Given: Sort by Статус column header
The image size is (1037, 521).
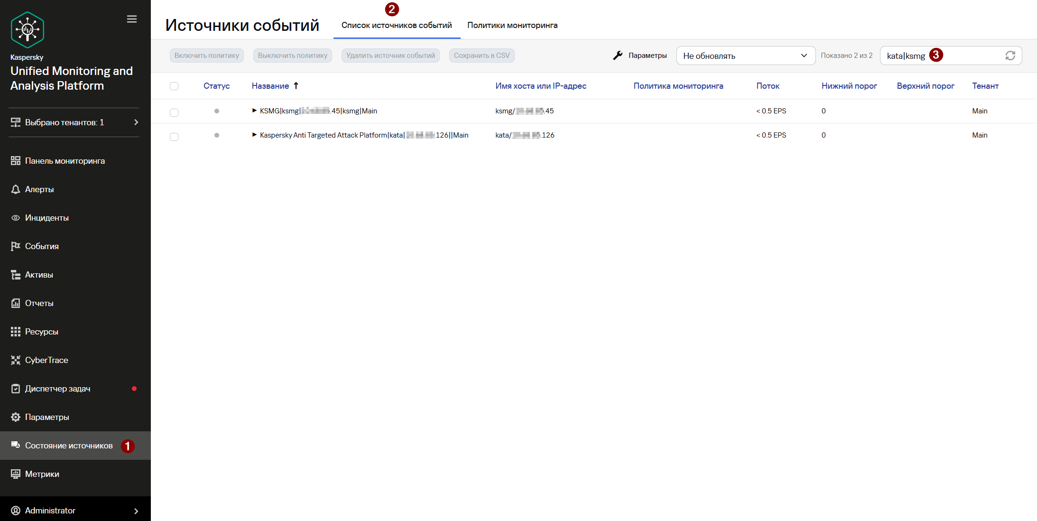Looking at the screenshot, I should click(x=217, y=86).
